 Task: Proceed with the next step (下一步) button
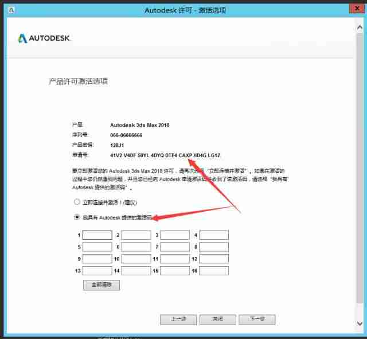pos(257,319)
